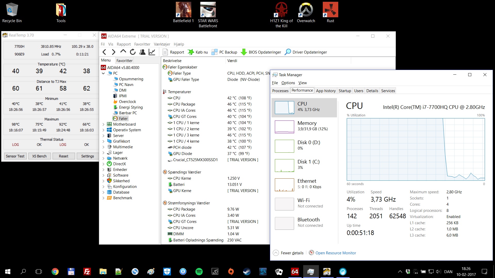Click the Chrome taskbar icon
This screenshot has width=495, height=278.
click(55, 272)
